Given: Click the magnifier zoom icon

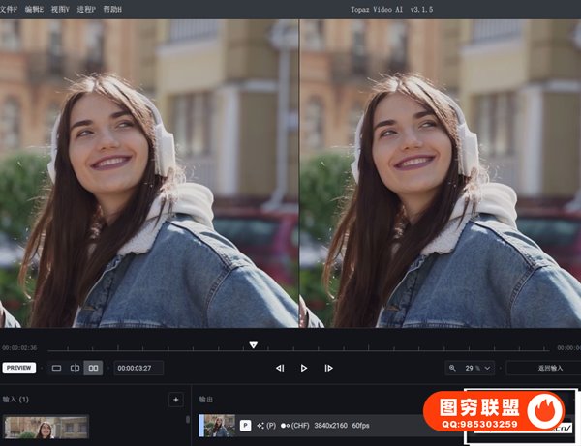Looking at the screenshot, I should (453, 368).
